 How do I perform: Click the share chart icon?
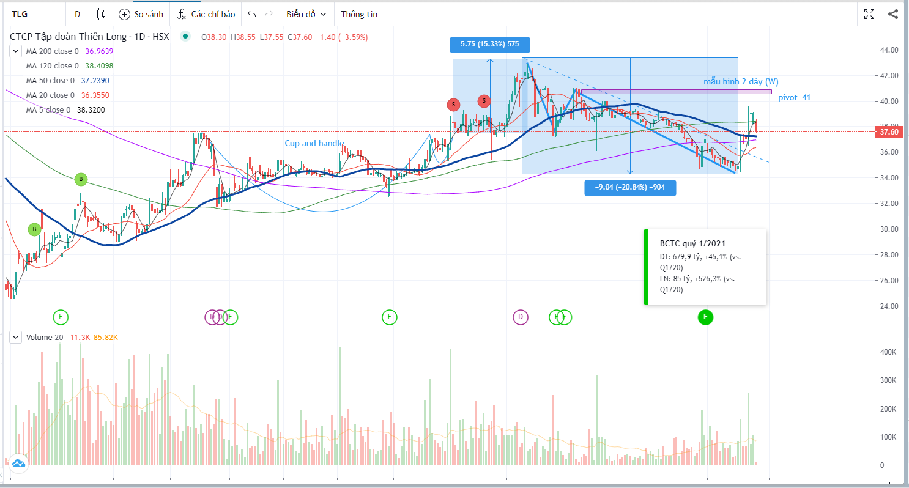[x=893, y=14]
